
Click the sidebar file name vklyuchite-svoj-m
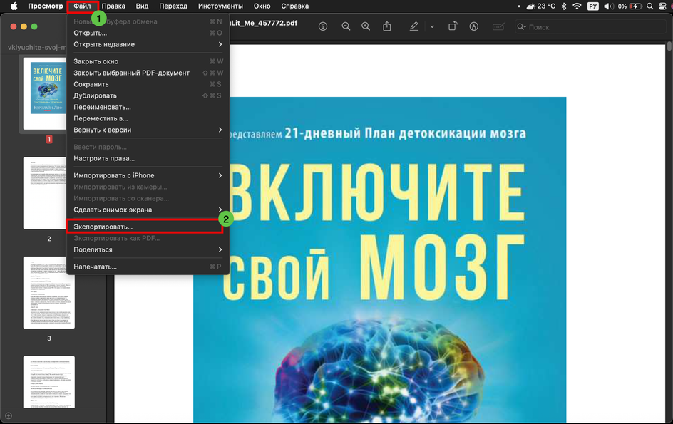coord(37,47)
